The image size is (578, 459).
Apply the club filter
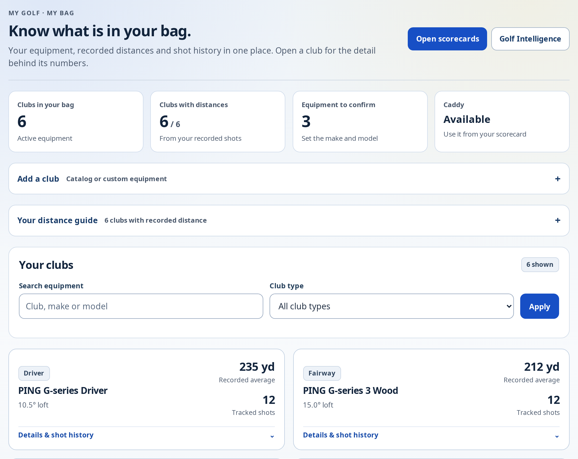coord(539,306)
